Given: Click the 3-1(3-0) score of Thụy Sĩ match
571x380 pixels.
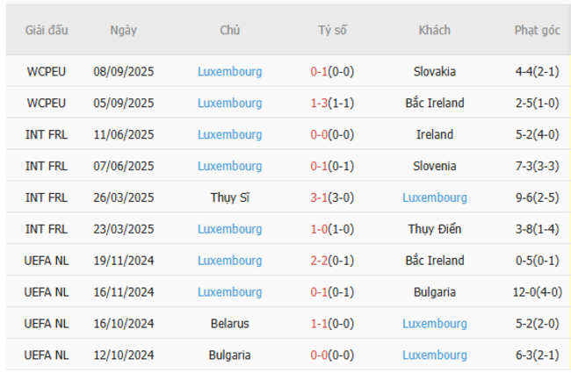Looking at the screenshot, I should tap(332, 197).
